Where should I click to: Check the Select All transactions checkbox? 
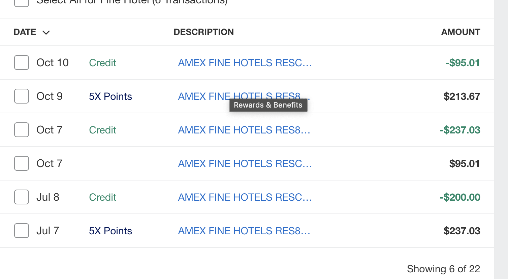pos(22,2)
